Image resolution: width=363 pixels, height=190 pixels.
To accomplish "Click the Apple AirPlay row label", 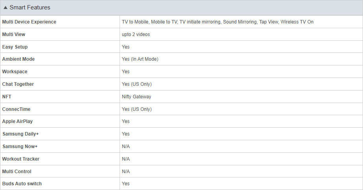I will pyautogui.click(x=17, y=121).
